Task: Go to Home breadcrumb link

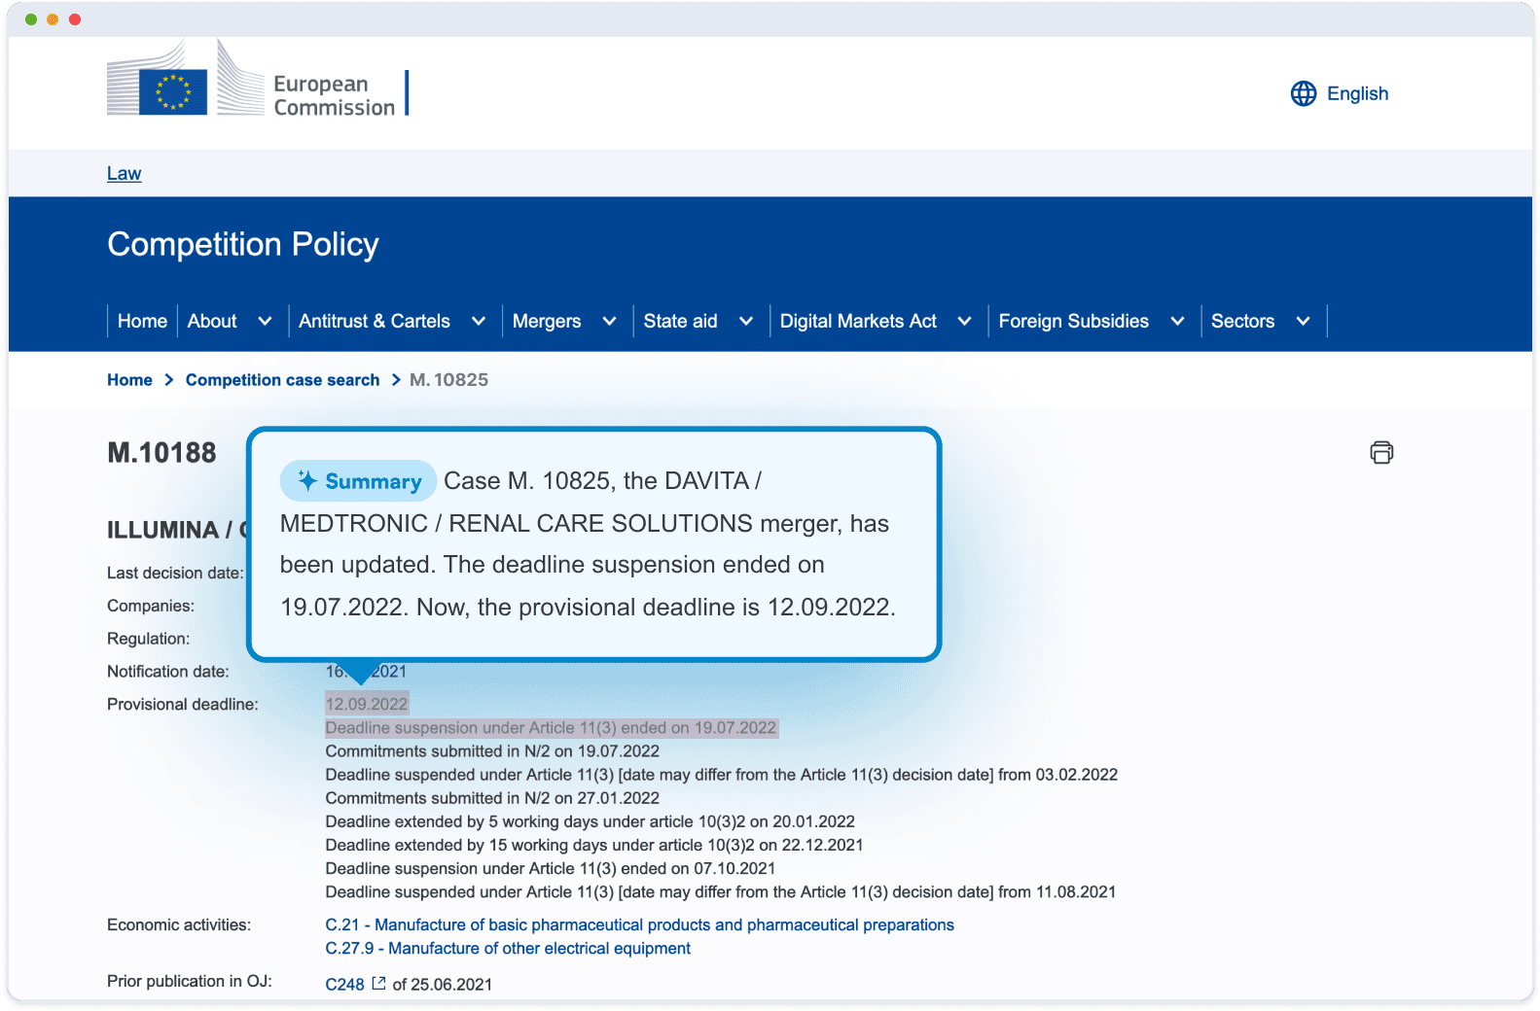Action: [129, 380]
